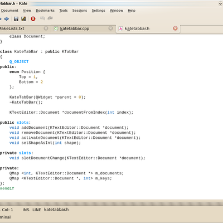Click the red close document icon
This screenshot has height=223, width=223.
click(33, 18)
